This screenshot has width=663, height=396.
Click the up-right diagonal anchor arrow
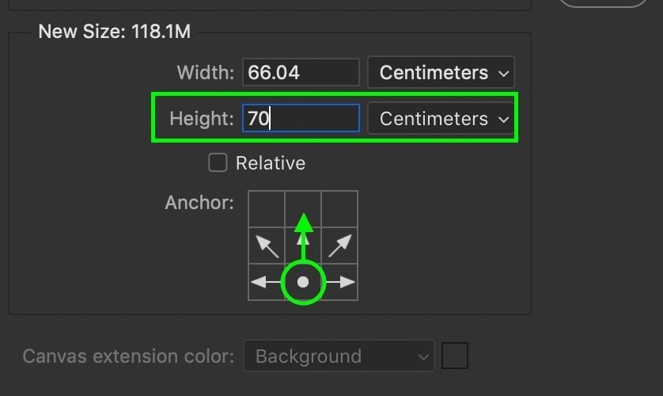click(x=339, y=246)
